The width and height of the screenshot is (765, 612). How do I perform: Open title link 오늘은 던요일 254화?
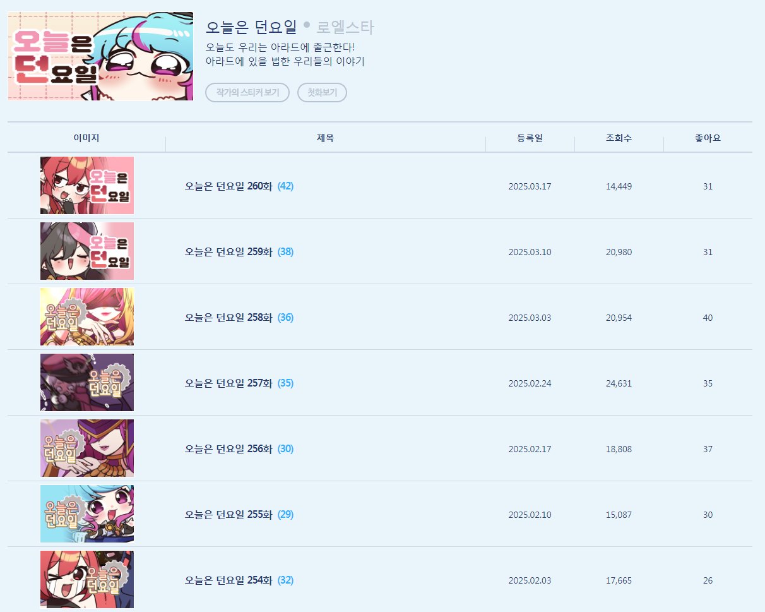(228, 580)
